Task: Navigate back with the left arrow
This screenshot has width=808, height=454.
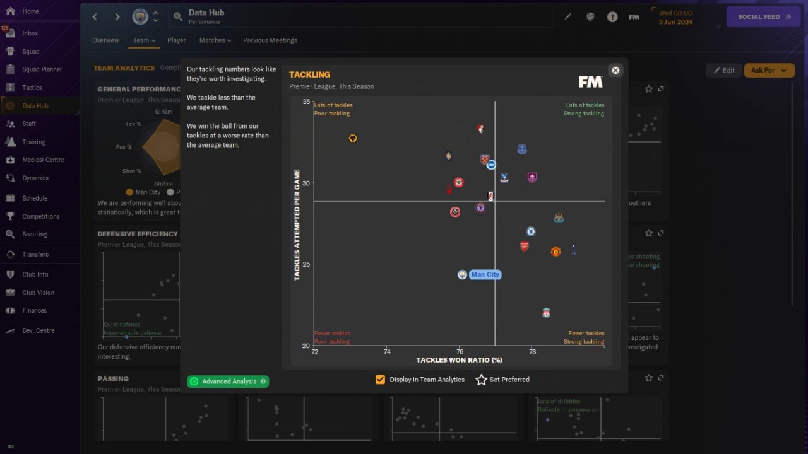Action: (x=95, y=17)
